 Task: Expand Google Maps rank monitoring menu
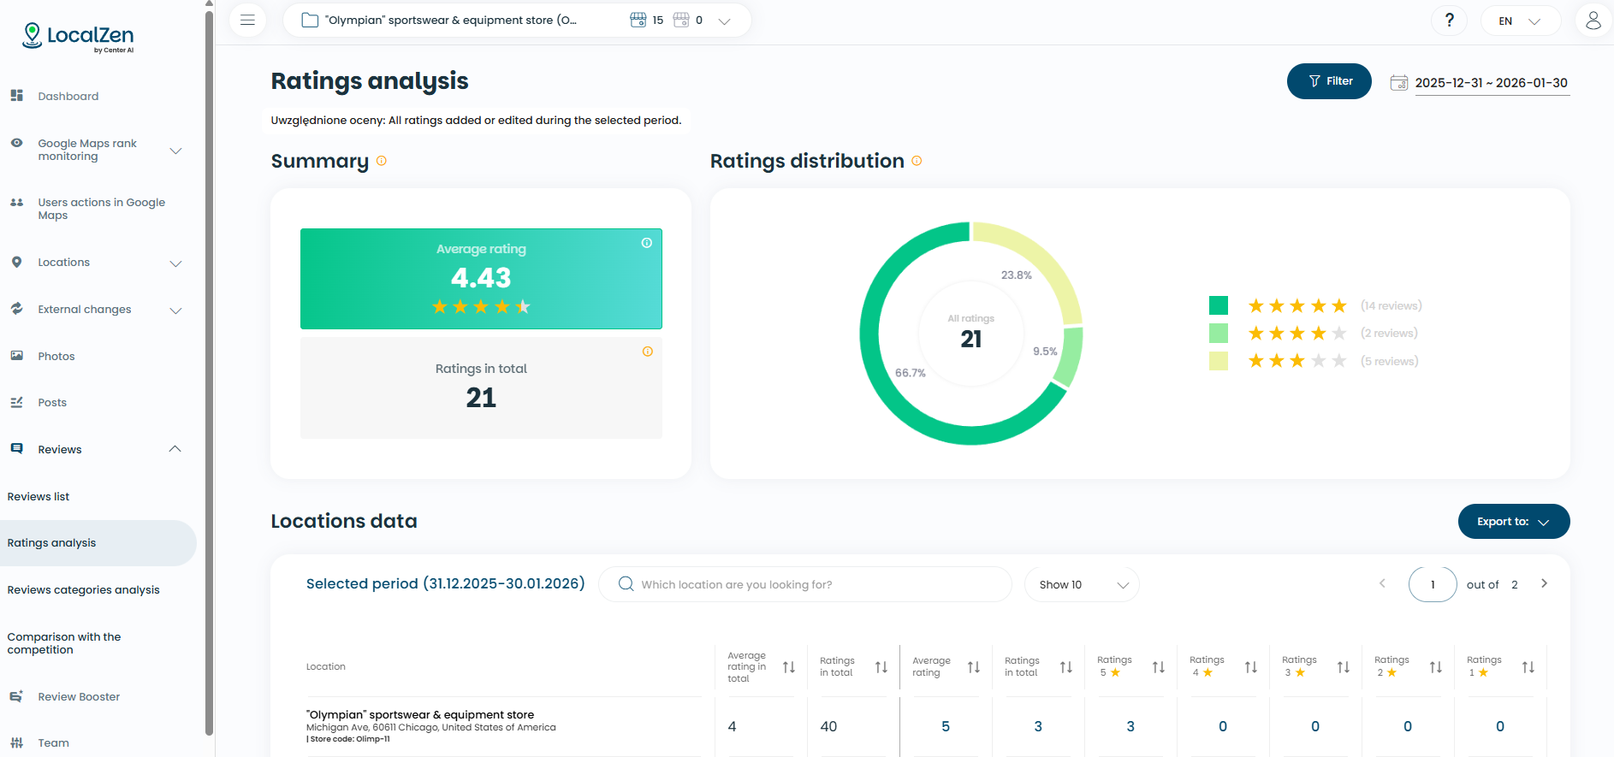pos(175,151)
